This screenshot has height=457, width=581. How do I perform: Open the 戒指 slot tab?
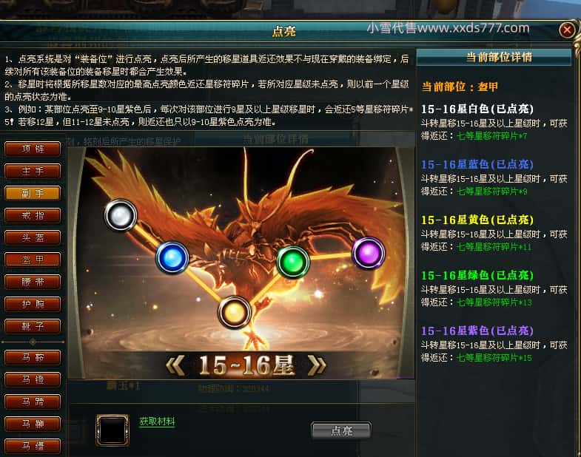coord(33,215)
